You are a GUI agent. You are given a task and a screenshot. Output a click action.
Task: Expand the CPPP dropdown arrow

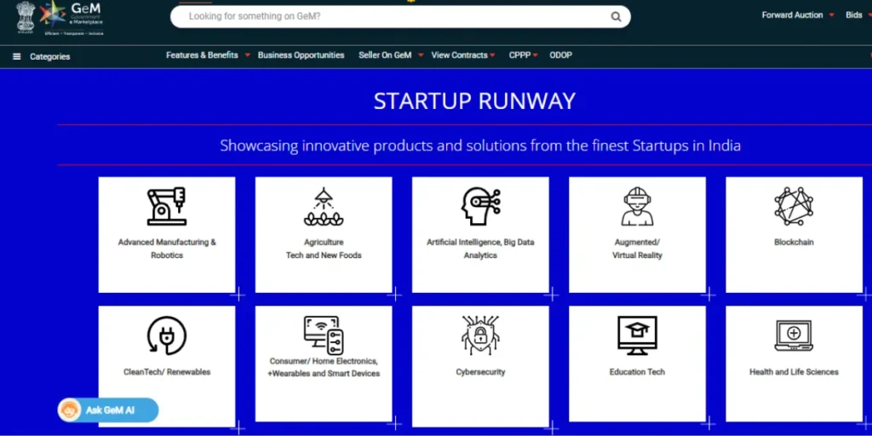(535, 55)
